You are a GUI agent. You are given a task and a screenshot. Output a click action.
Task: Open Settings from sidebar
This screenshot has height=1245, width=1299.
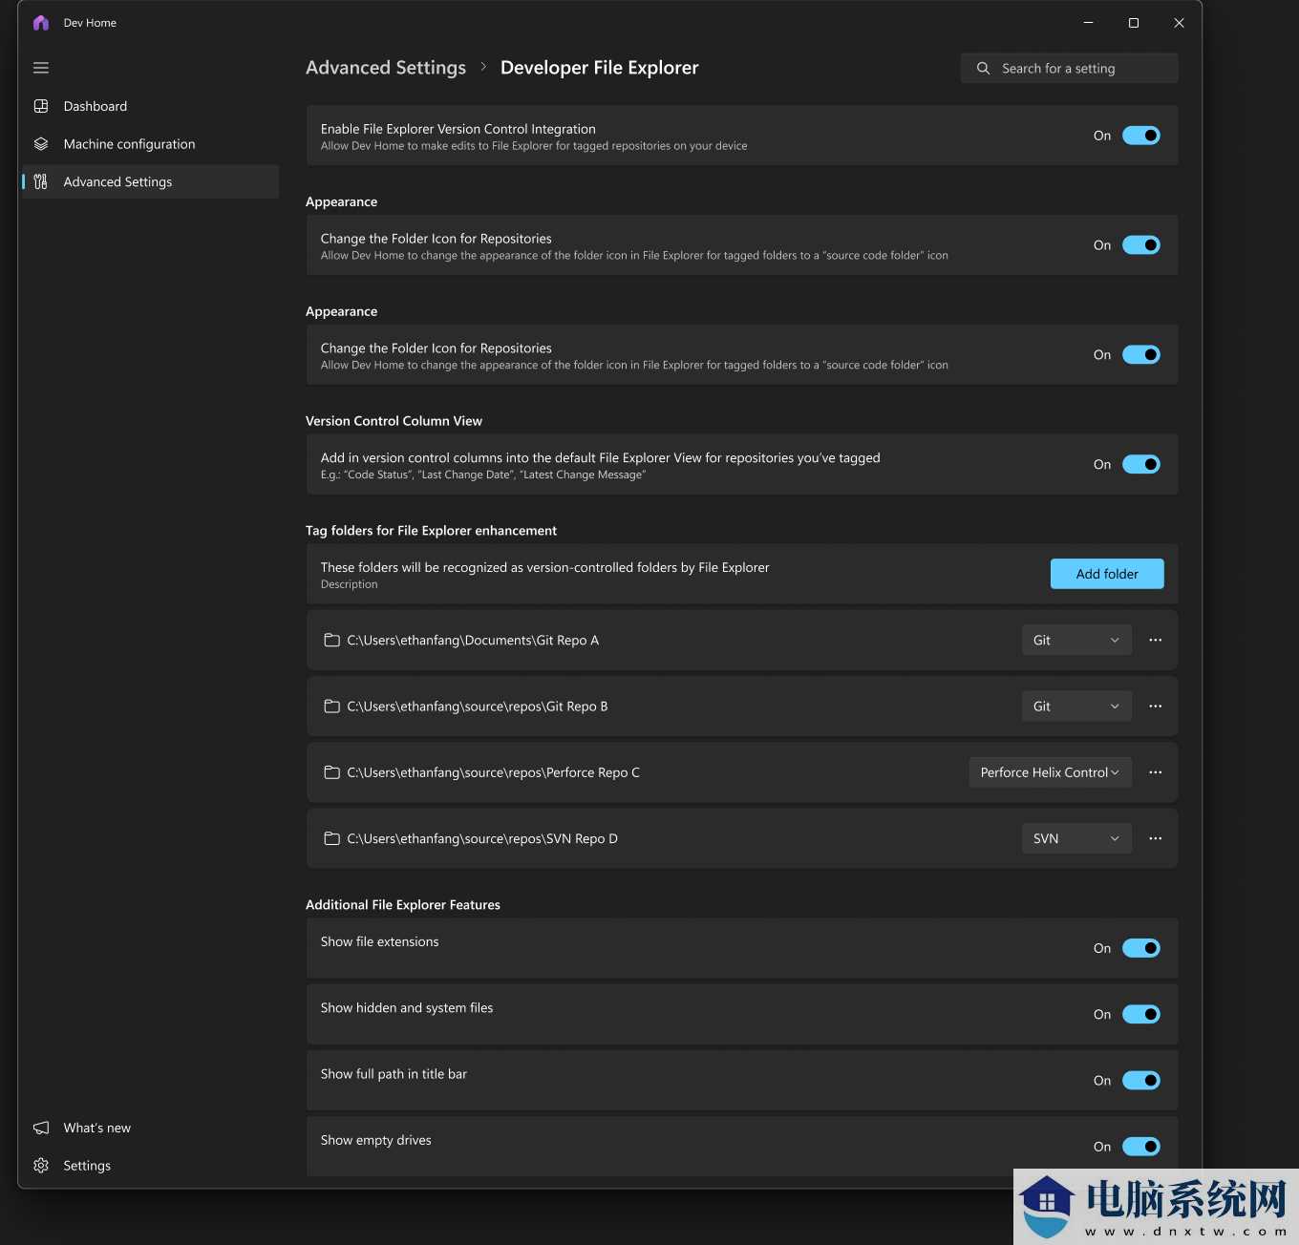tap(150, 1166)
